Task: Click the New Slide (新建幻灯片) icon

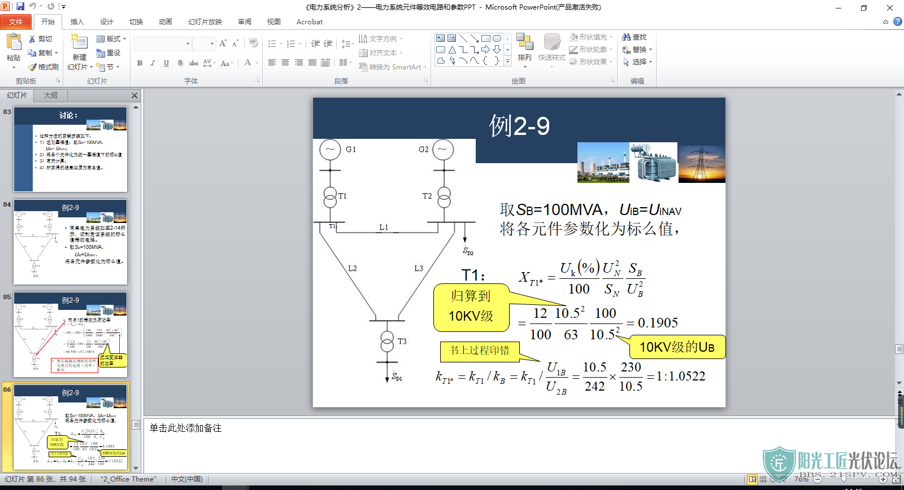Action: point(79,43)
